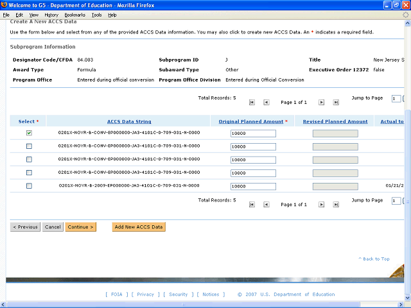Check the second ACCS data row checkbox

[29, 146]
